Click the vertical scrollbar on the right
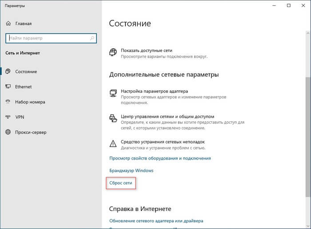This screenshot has width=311, height=229. pyautogui.click(x=307, y=133)
